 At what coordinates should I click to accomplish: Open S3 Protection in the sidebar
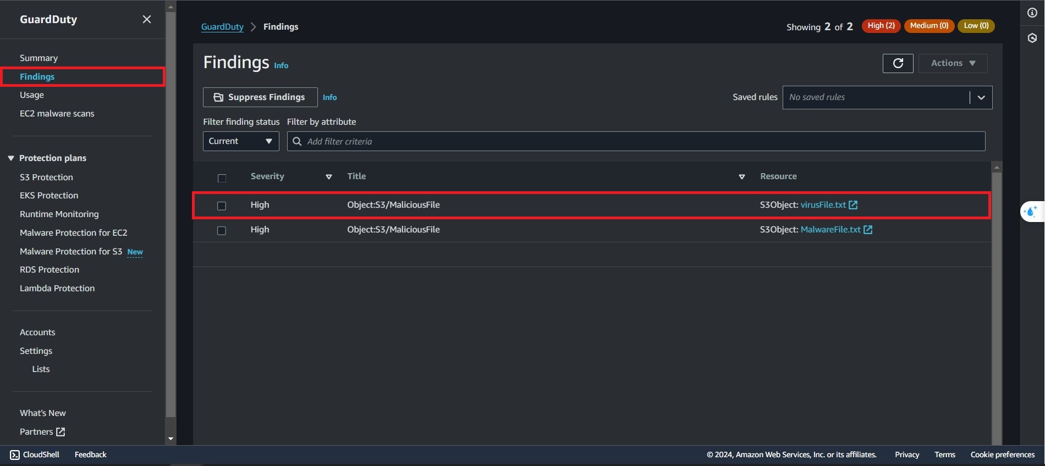tap(46, 177)
